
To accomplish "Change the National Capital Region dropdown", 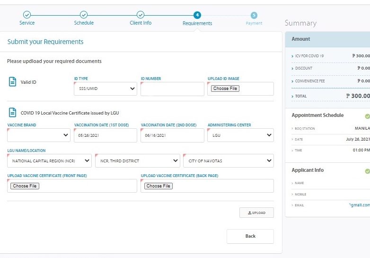I will click(49, 160).
